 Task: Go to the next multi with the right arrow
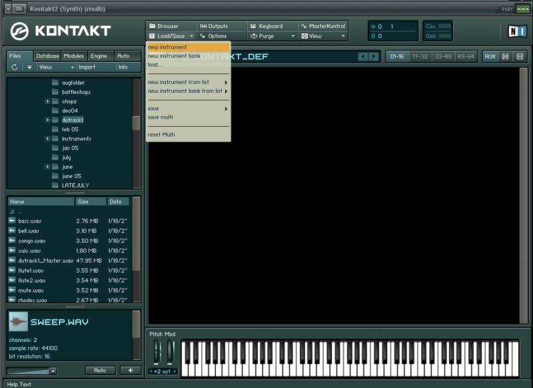(374, 57)
